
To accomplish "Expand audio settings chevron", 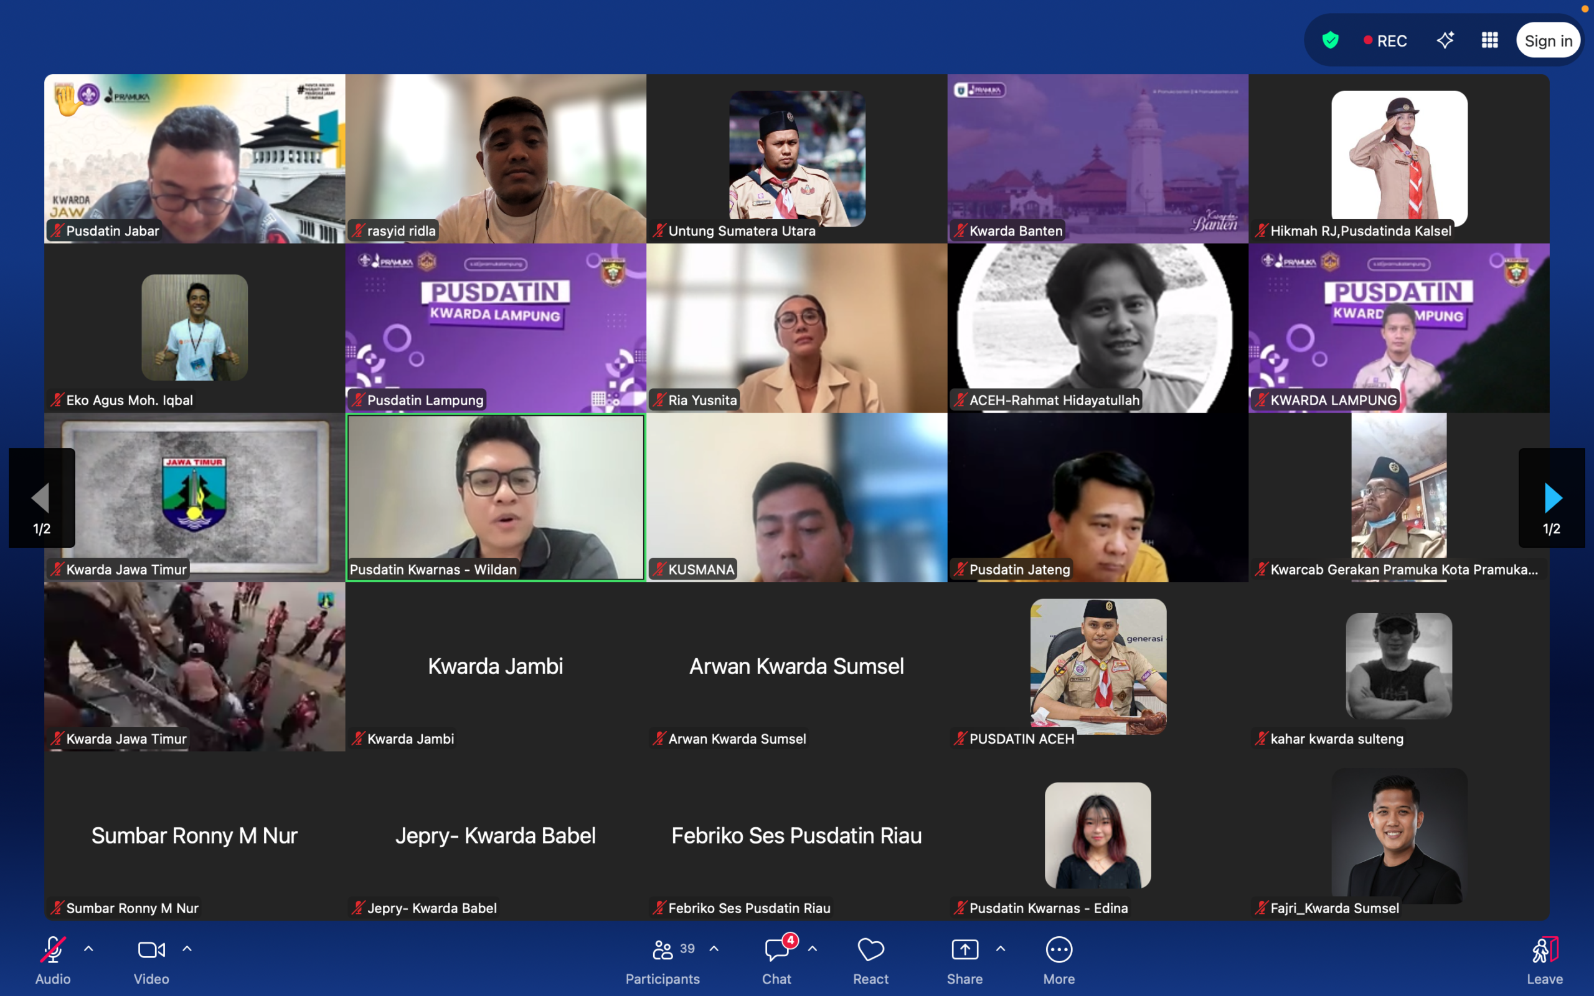I will coord(89,949).
